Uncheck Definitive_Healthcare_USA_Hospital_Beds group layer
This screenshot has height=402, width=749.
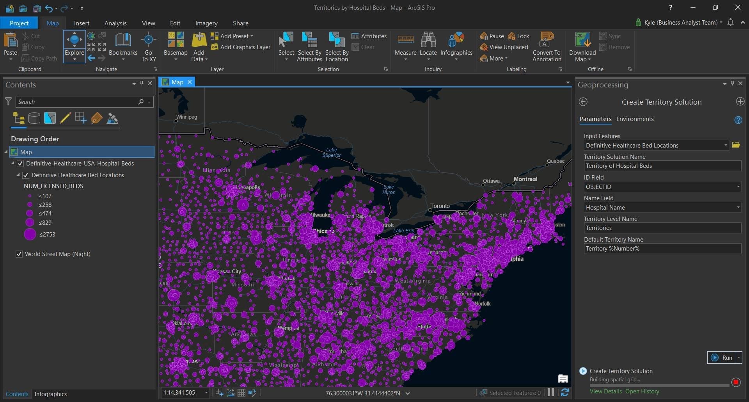[x=20, y=164]
